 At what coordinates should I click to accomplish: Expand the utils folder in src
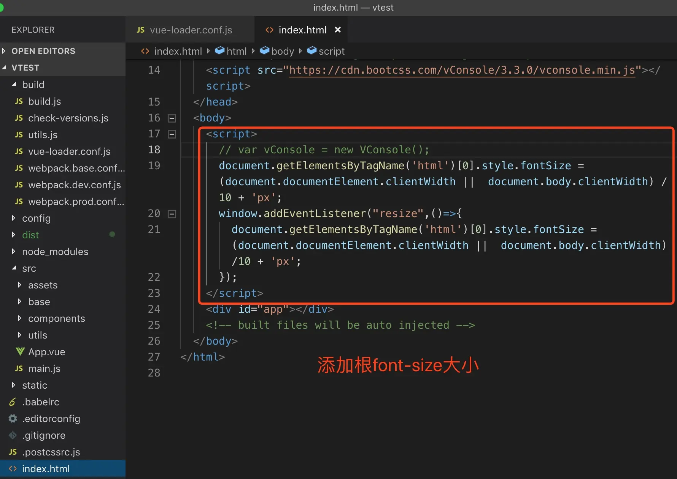pyautogui.click(x=20, y=335)
